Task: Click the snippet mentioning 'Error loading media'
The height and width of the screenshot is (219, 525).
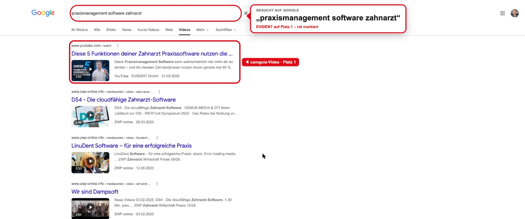Action: coord(175,156)
